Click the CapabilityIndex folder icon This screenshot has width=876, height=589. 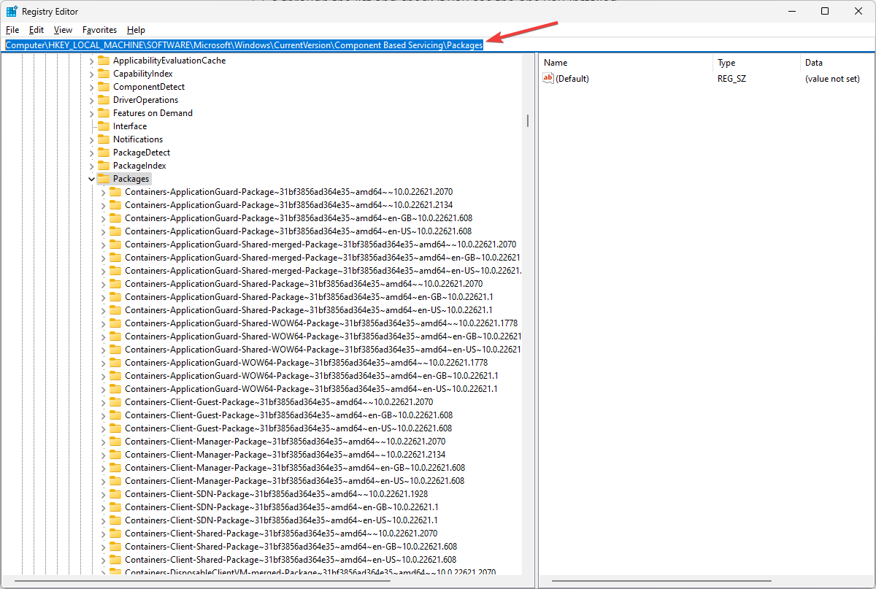103,74
